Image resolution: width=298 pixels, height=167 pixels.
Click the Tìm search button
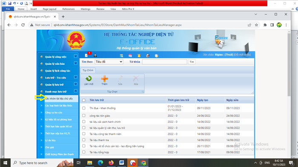coord(192,62)
